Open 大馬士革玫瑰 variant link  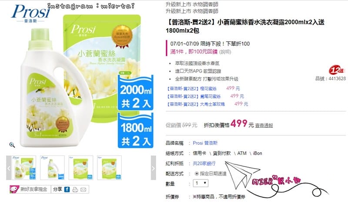196,104
